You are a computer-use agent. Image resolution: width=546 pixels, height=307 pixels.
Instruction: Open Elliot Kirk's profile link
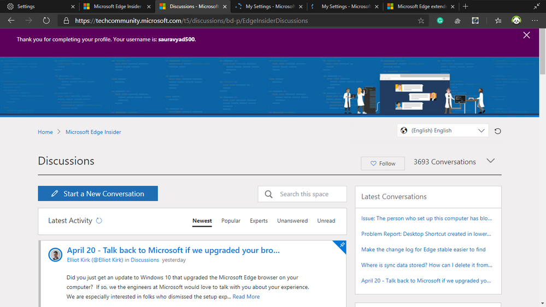coord(95,260)
